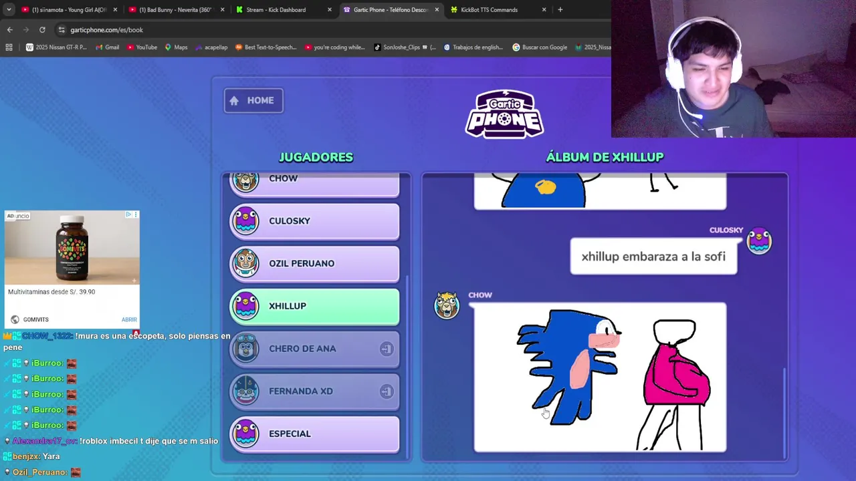Open the Best Text-to-Speech bookmark
The height and width of the screenshot is (481, 856).
coord(265,47)
